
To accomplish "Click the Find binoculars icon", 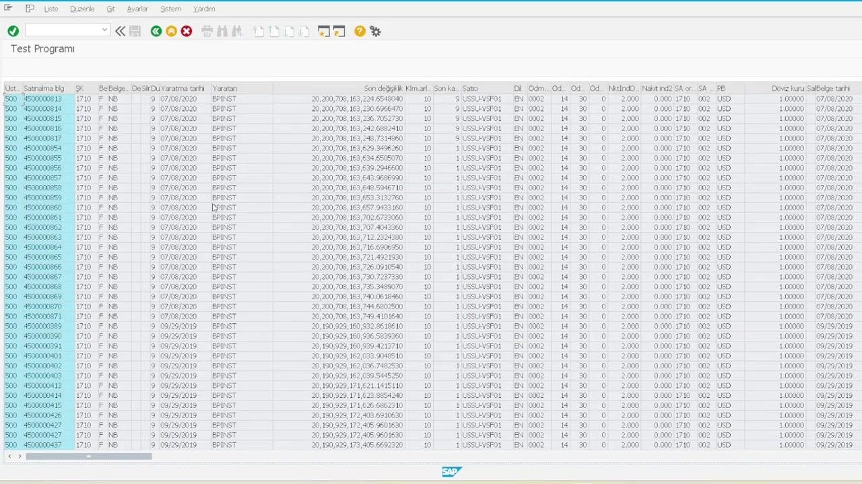I will point(222,31).
